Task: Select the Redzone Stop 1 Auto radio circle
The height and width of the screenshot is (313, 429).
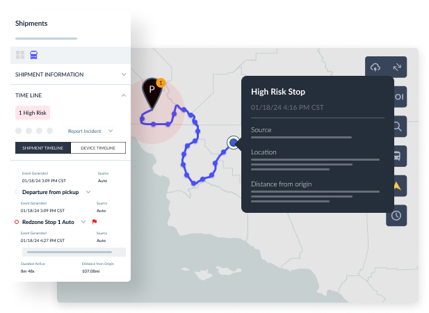Action: click(x=17, y=222)
